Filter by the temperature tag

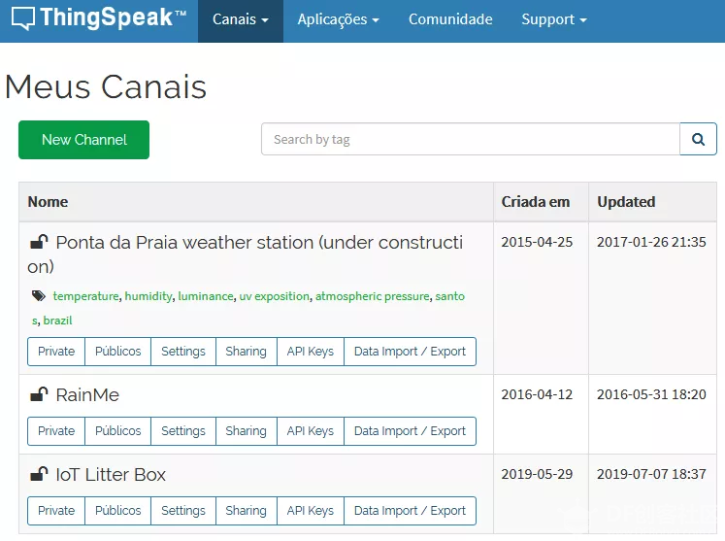[85, 295]
